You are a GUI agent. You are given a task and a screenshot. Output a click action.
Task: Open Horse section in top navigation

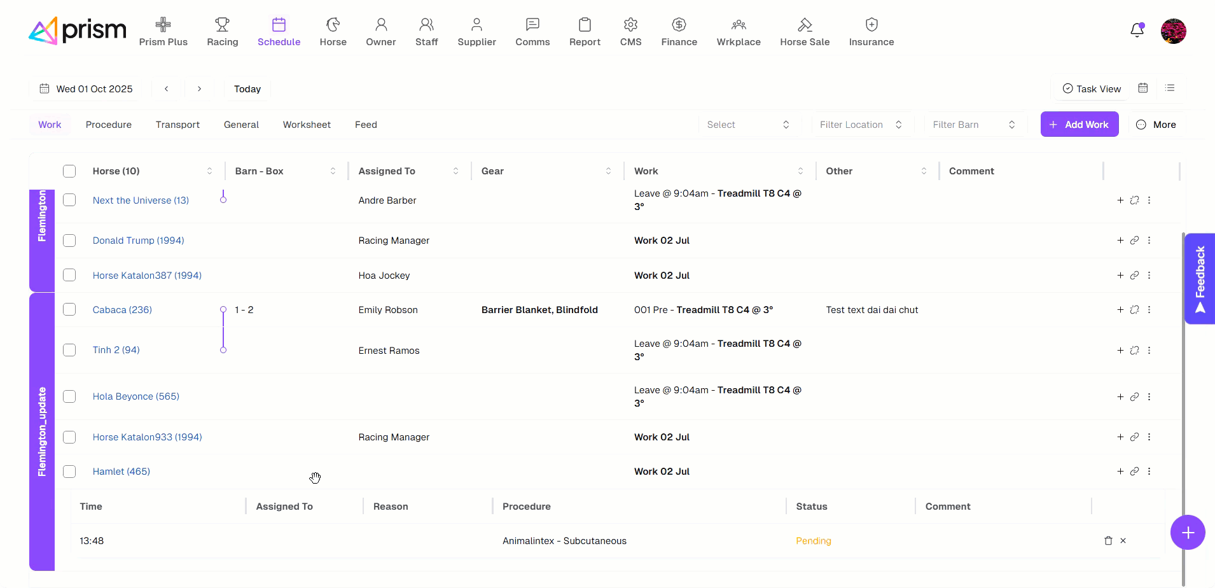333,32
